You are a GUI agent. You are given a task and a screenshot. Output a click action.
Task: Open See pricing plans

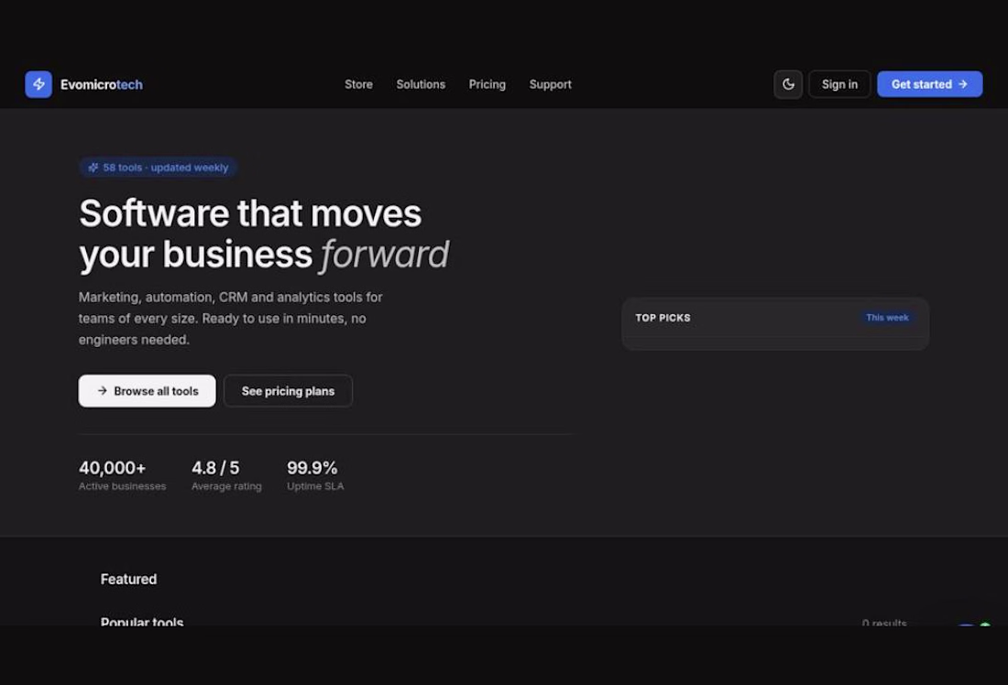[288, 391]
